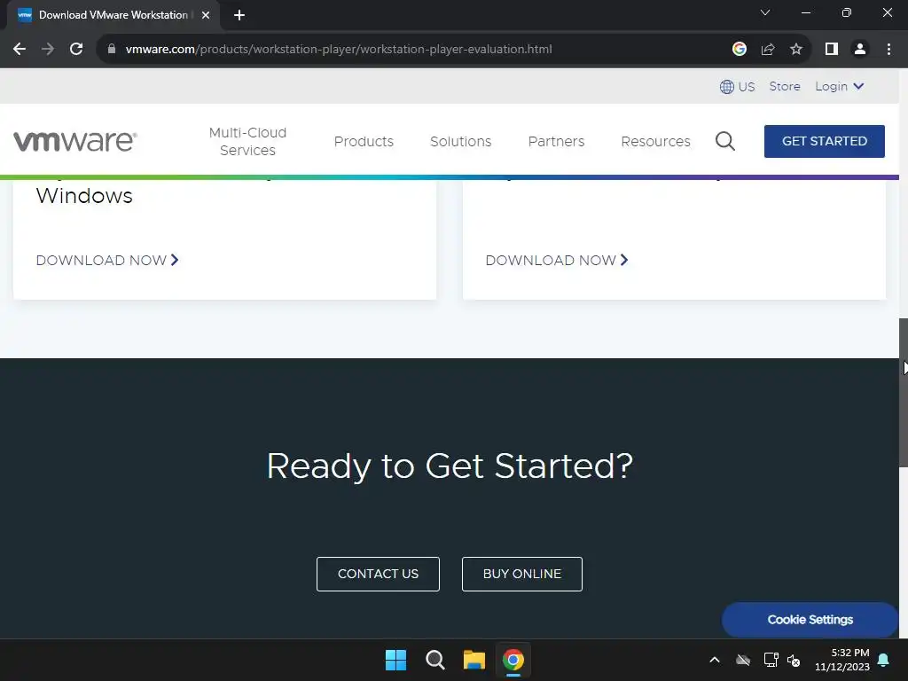Open the clock and date panel

pyautogui.click(x=842, y=660)
